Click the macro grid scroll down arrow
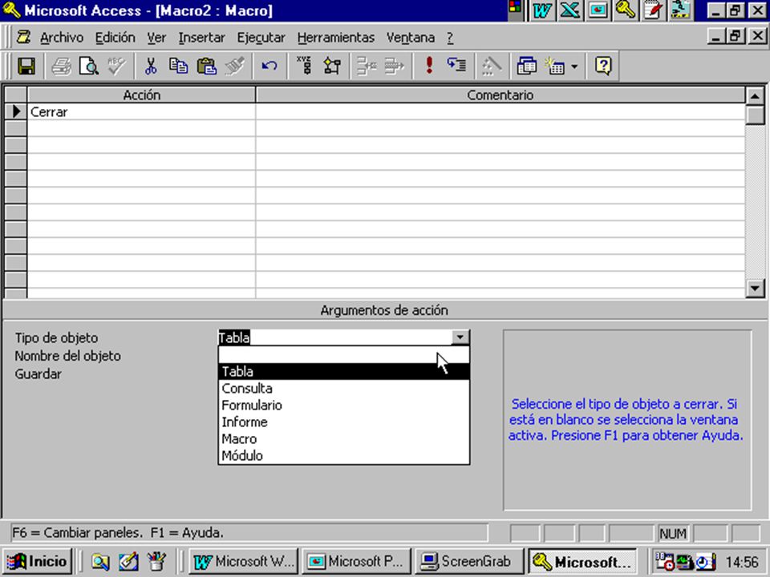 [x=755, y=288]
